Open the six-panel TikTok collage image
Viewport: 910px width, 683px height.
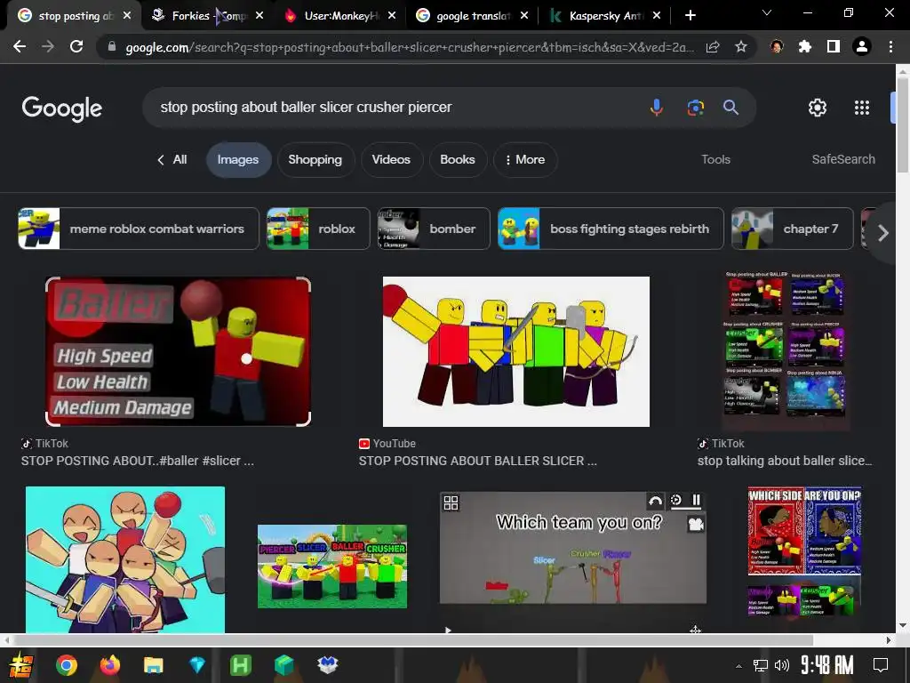click(x=786, y=350)
